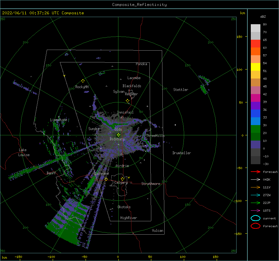Click the cyan current ellipse in legend
The width and height of the screenshot is (279, 261).
point(255,218)
